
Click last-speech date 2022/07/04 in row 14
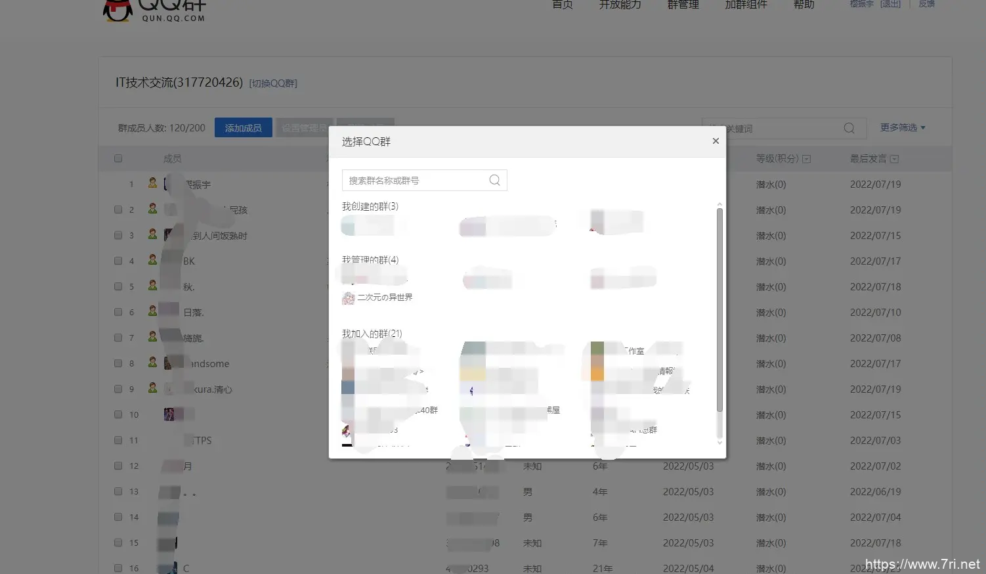[x=875, y=518]
